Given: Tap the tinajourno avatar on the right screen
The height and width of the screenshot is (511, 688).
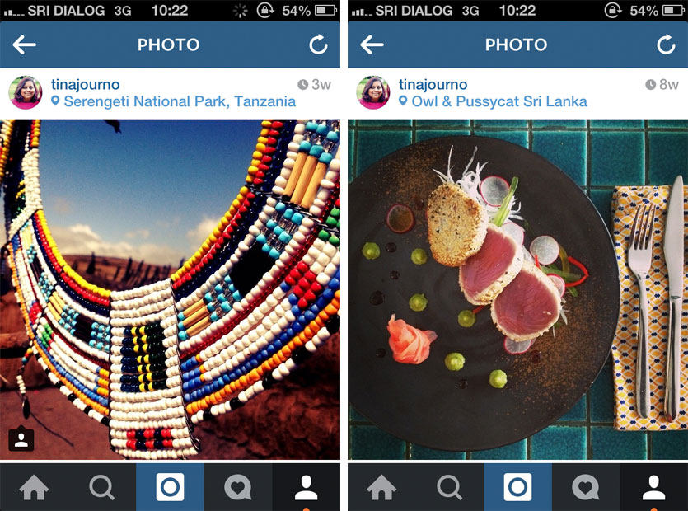Looking at the screenshot, I should point(373,92).
